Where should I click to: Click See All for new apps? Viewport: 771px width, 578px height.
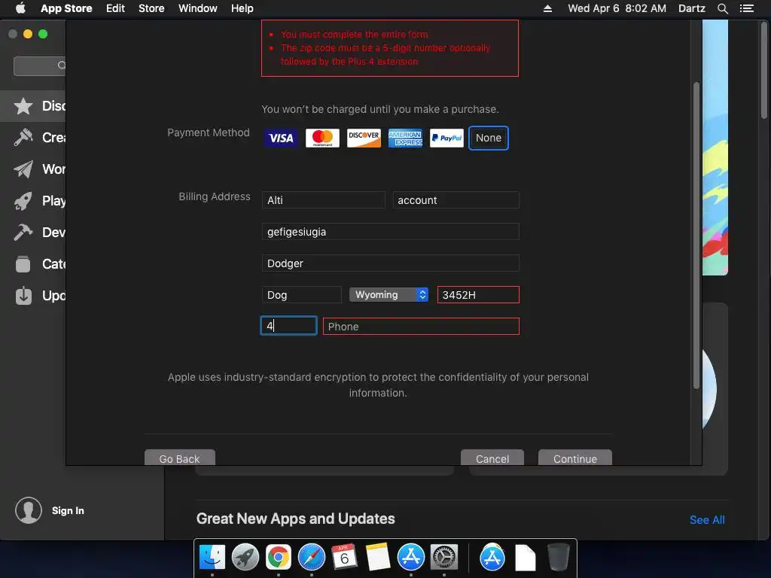coord(707,520)
